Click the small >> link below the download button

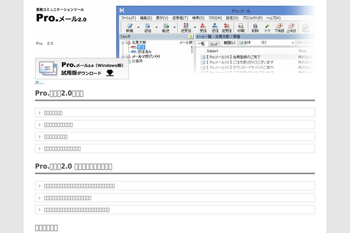[x=39, y=82]
